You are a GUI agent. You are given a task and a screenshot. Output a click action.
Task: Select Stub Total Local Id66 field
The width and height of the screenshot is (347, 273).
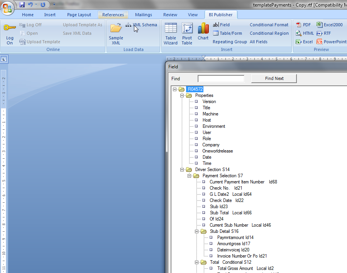[230, 213]
